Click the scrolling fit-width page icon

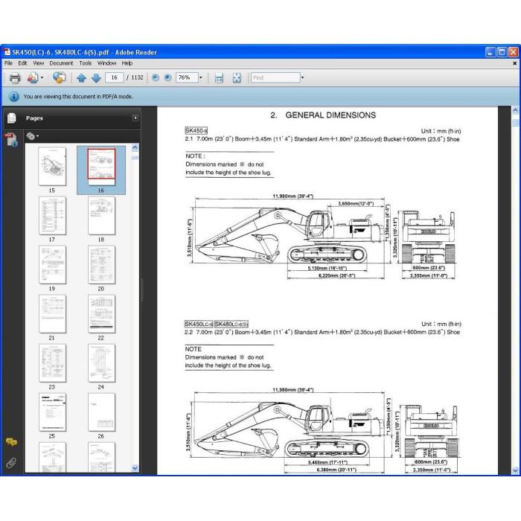219,77
